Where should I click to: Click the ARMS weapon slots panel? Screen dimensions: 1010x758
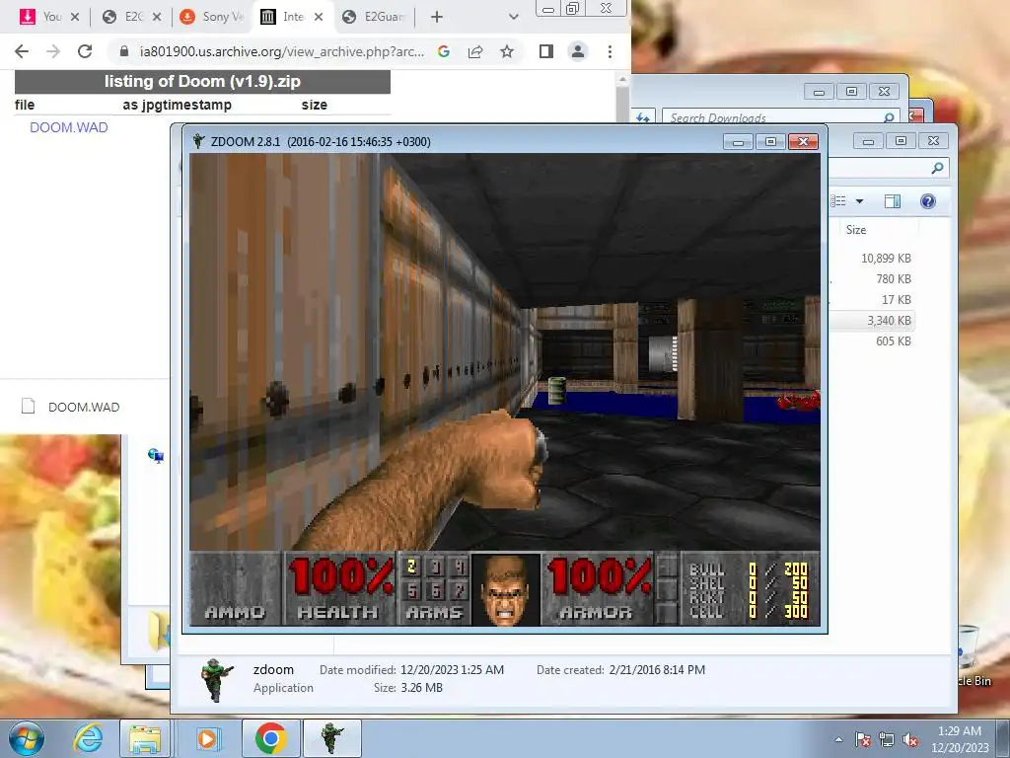(x=434, y=589)
